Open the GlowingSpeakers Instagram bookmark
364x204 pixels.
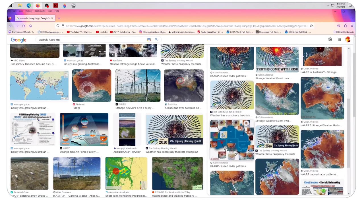pyautogui.click(x=152, y=32)
